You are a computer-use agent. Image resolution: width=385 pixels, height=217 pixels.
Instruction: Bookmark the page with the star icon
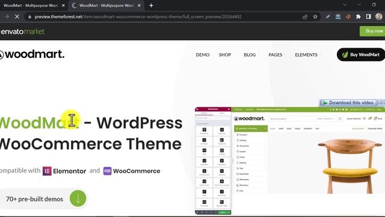tap(315, 17)
